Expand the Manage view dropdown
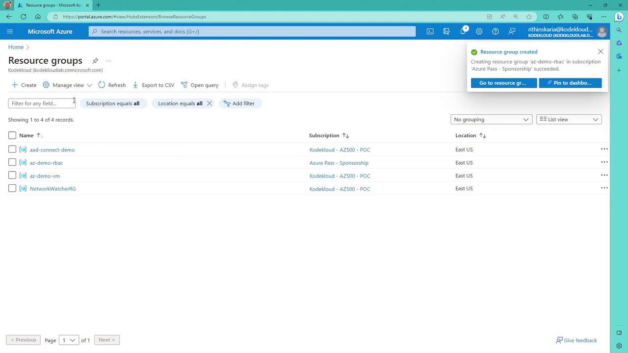 click(67, 85)
